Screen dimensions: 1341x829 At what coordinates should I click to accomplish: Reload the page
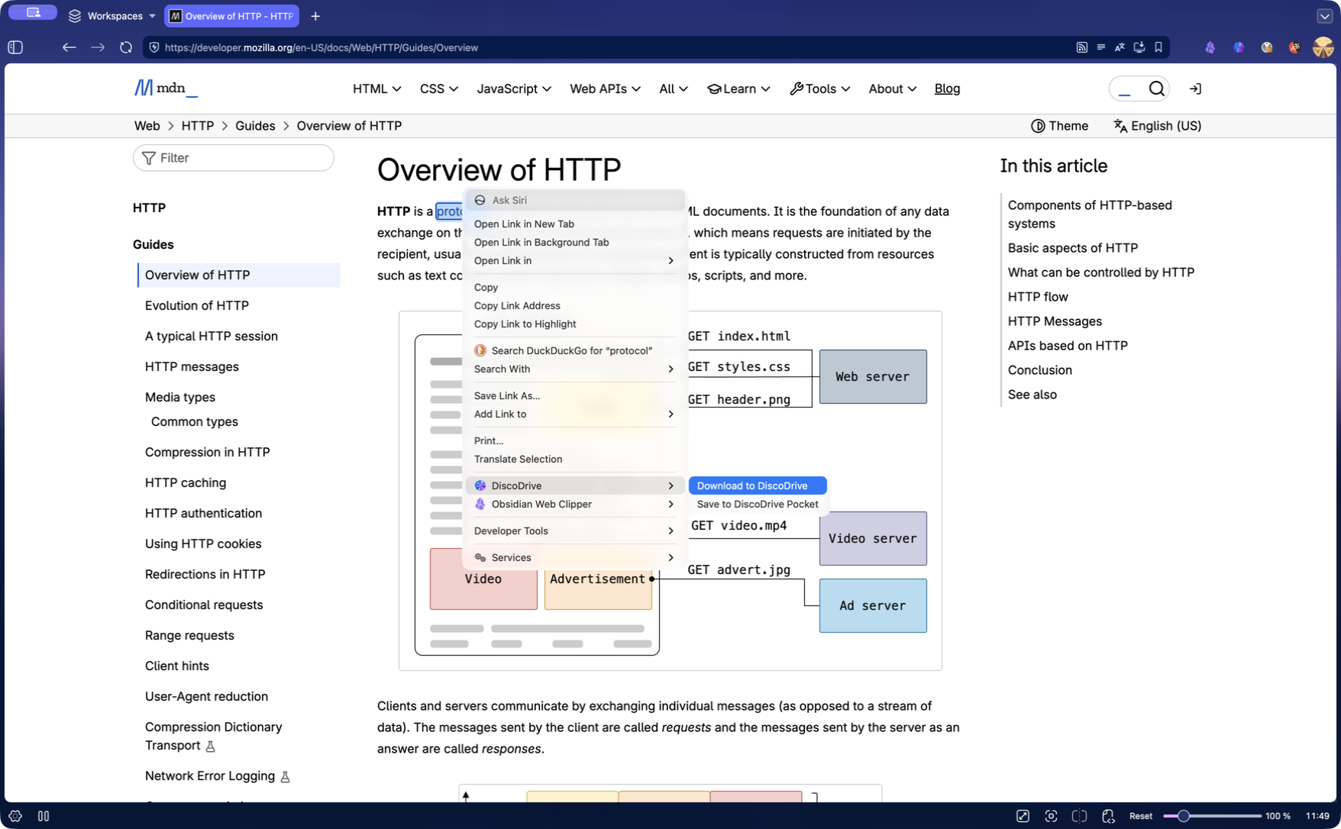coord(126,47)
